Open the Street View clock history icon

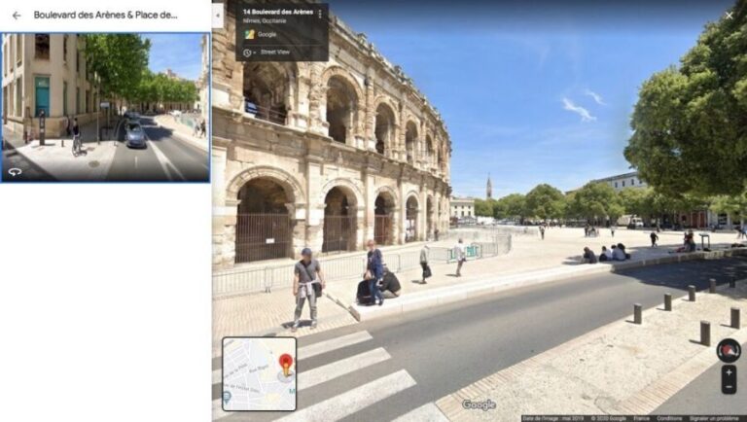click(x=248, y=52)
